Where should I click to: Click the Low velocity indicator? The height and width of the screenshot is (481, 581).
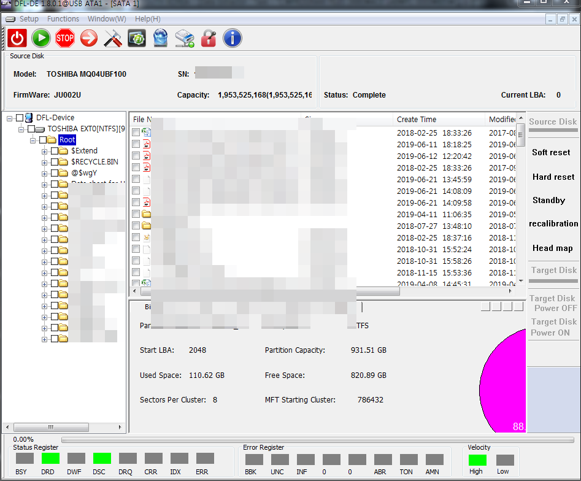505,460
